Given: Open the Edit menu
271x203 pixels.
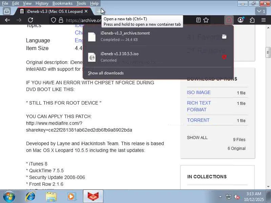Looking at the screenshot, I should point(15,3).
